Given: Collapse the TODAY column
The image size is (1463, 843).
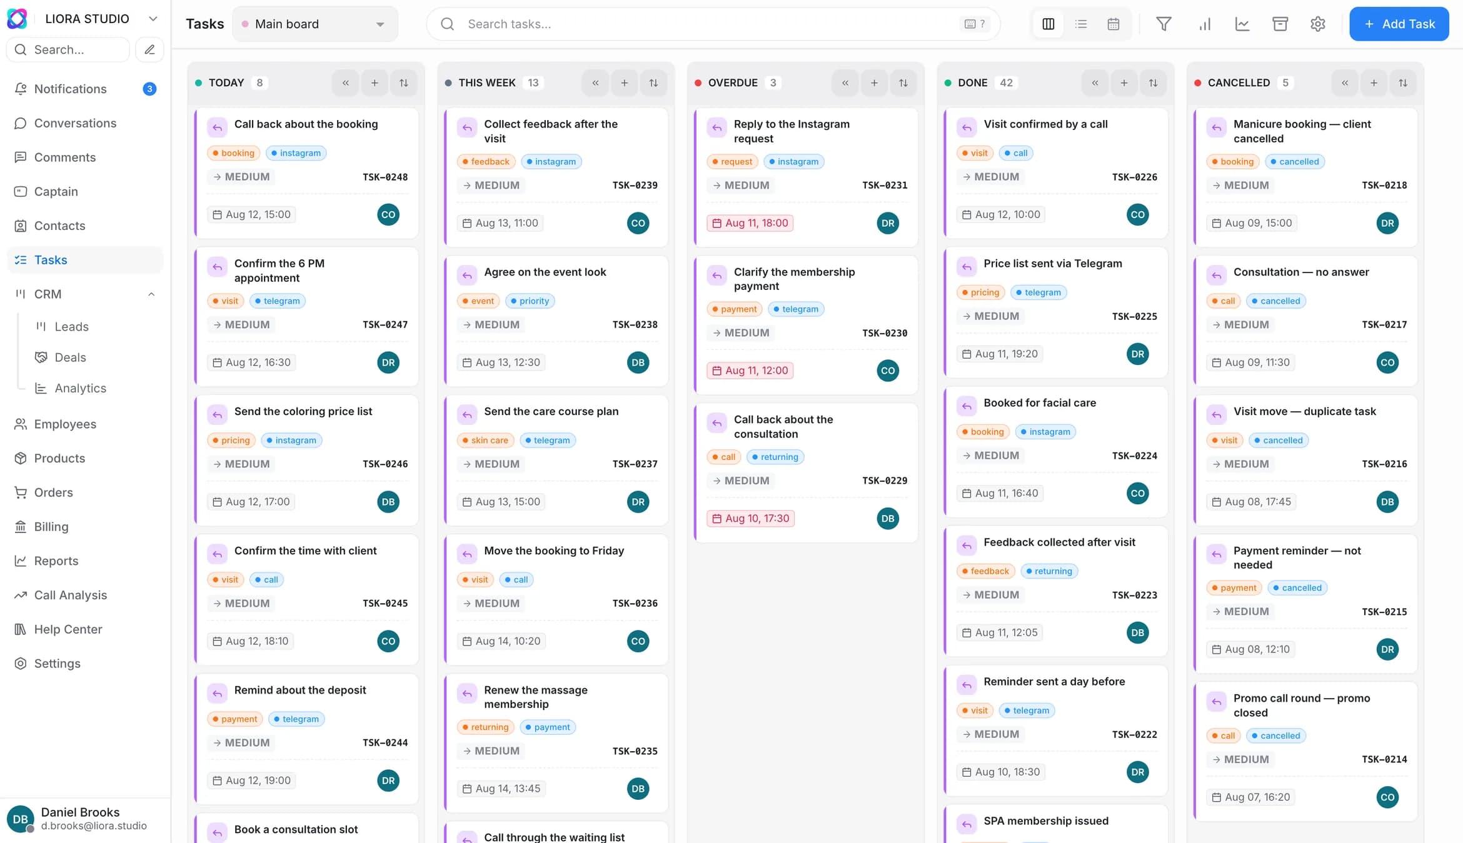Looking at the screenshot, I should pyautogui.click(x=345, y=82).
